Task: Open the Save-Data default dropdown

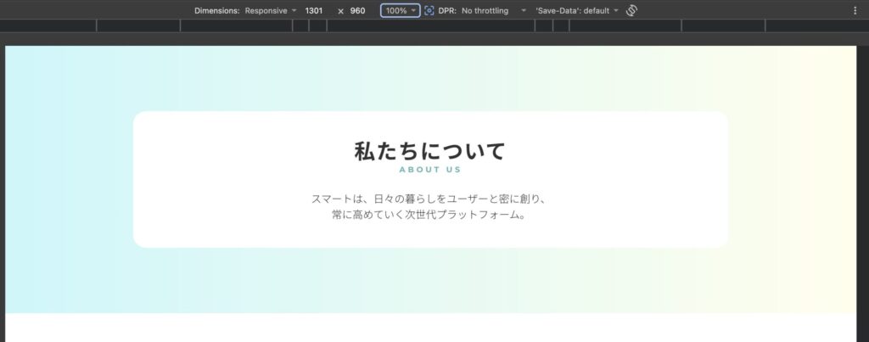Action: tap(576, 10)
